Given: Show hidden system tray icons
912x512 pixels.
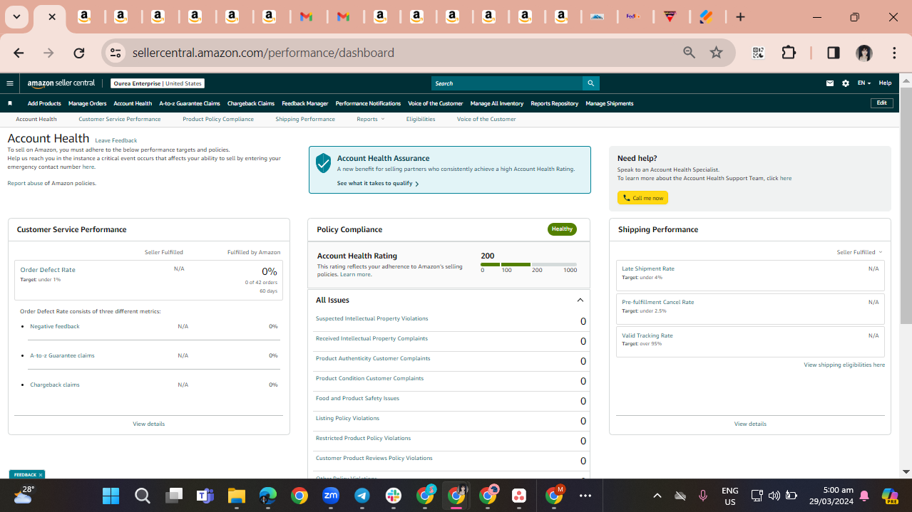Looking at the screenshot, I should coord(657,496).
